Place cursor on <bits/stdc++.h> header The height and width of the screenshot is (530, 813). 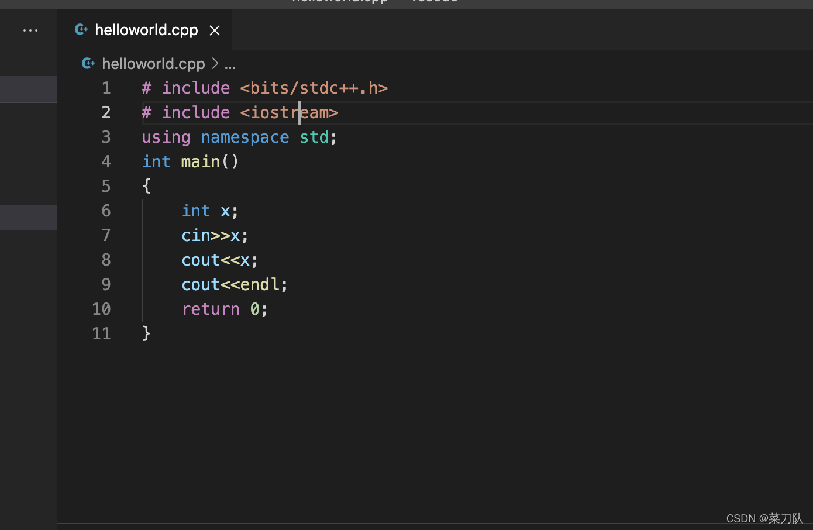pos(314,88)
